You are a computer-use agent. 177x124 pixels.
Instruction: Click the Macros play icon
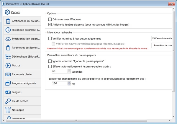click(x=8, y=66)
